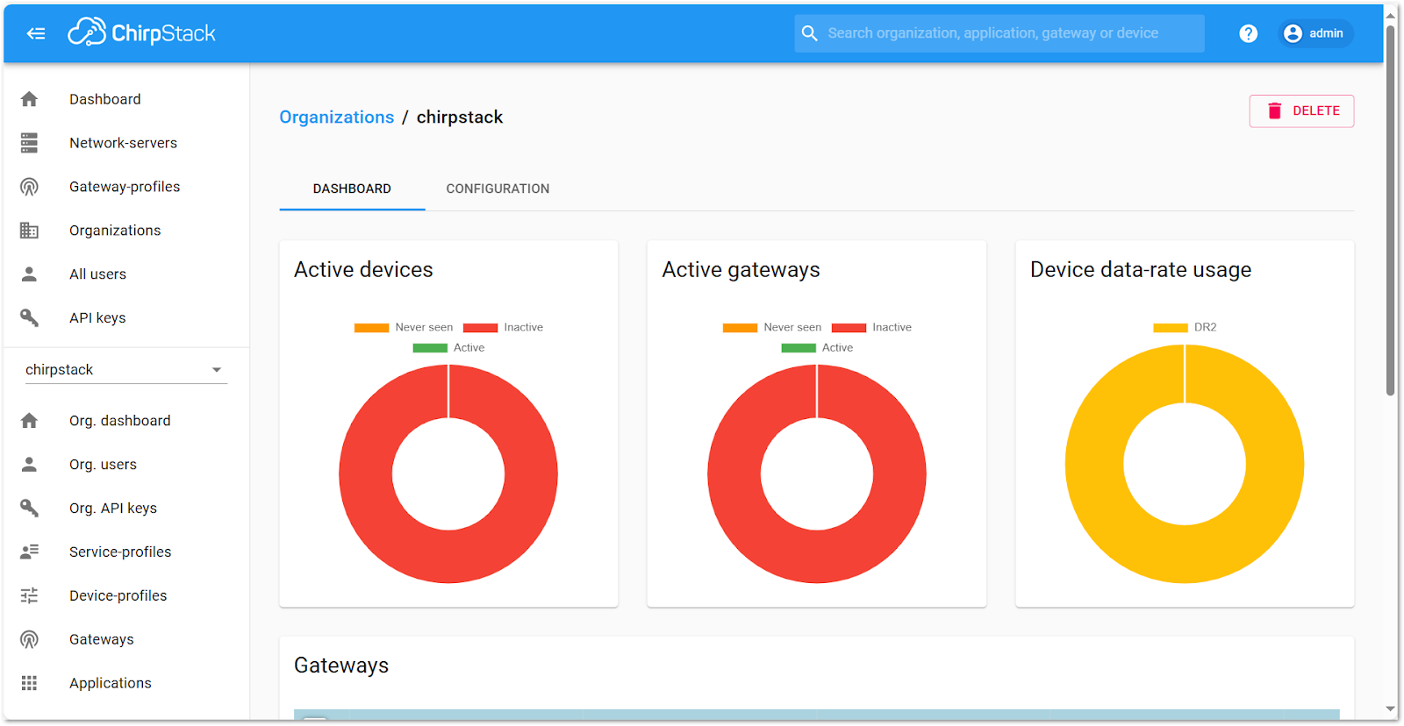Open help via the question mark icon
1404x726 pixels.
[1248, 33]
